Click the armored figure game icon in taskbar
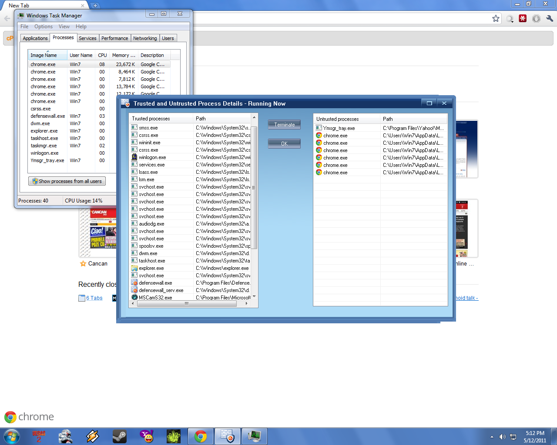Viewport: 557px width, 445px height. 65,436
